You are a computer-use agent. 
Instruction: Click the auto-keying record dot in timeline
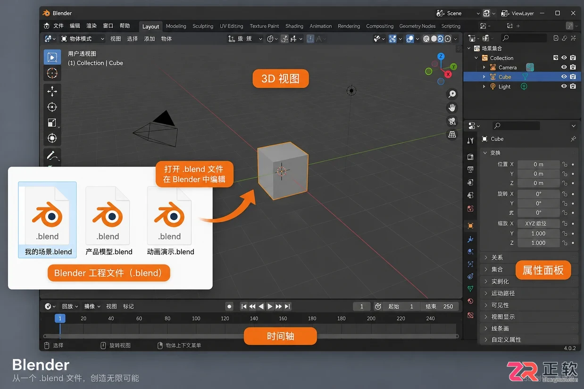point(229,306)
